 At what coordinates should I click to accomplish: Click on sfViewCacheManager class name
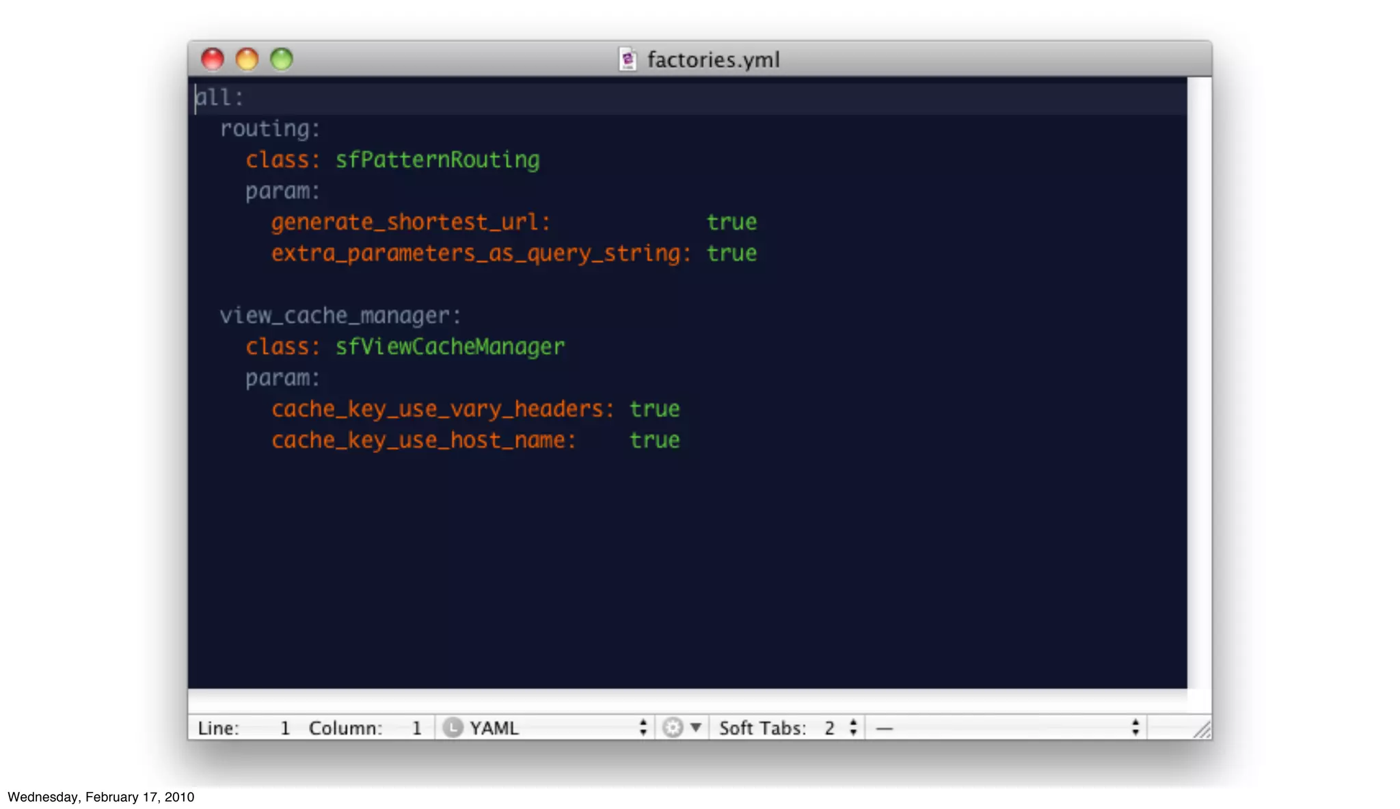pyautogui.click(x=450, y=347)
